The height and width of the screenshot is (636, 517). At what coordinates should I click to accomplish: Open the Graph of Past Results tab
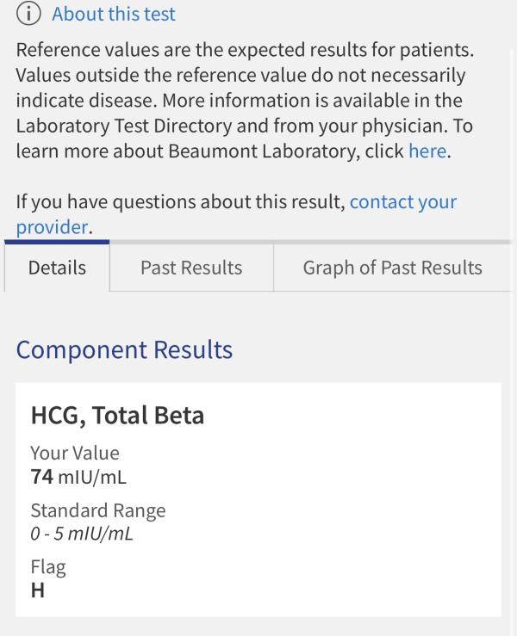(x=392, y=268)
